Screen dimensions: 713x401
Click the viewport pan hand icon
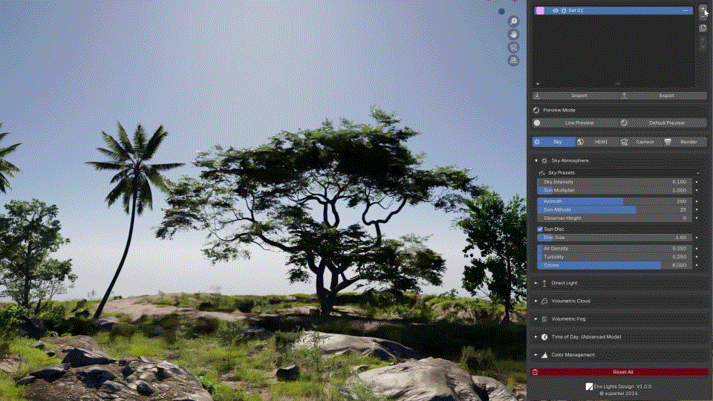click(513, 34)
